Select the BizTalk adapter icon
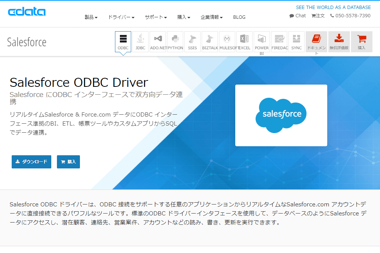The image size is (380, 253). click(x=210, y=42)
